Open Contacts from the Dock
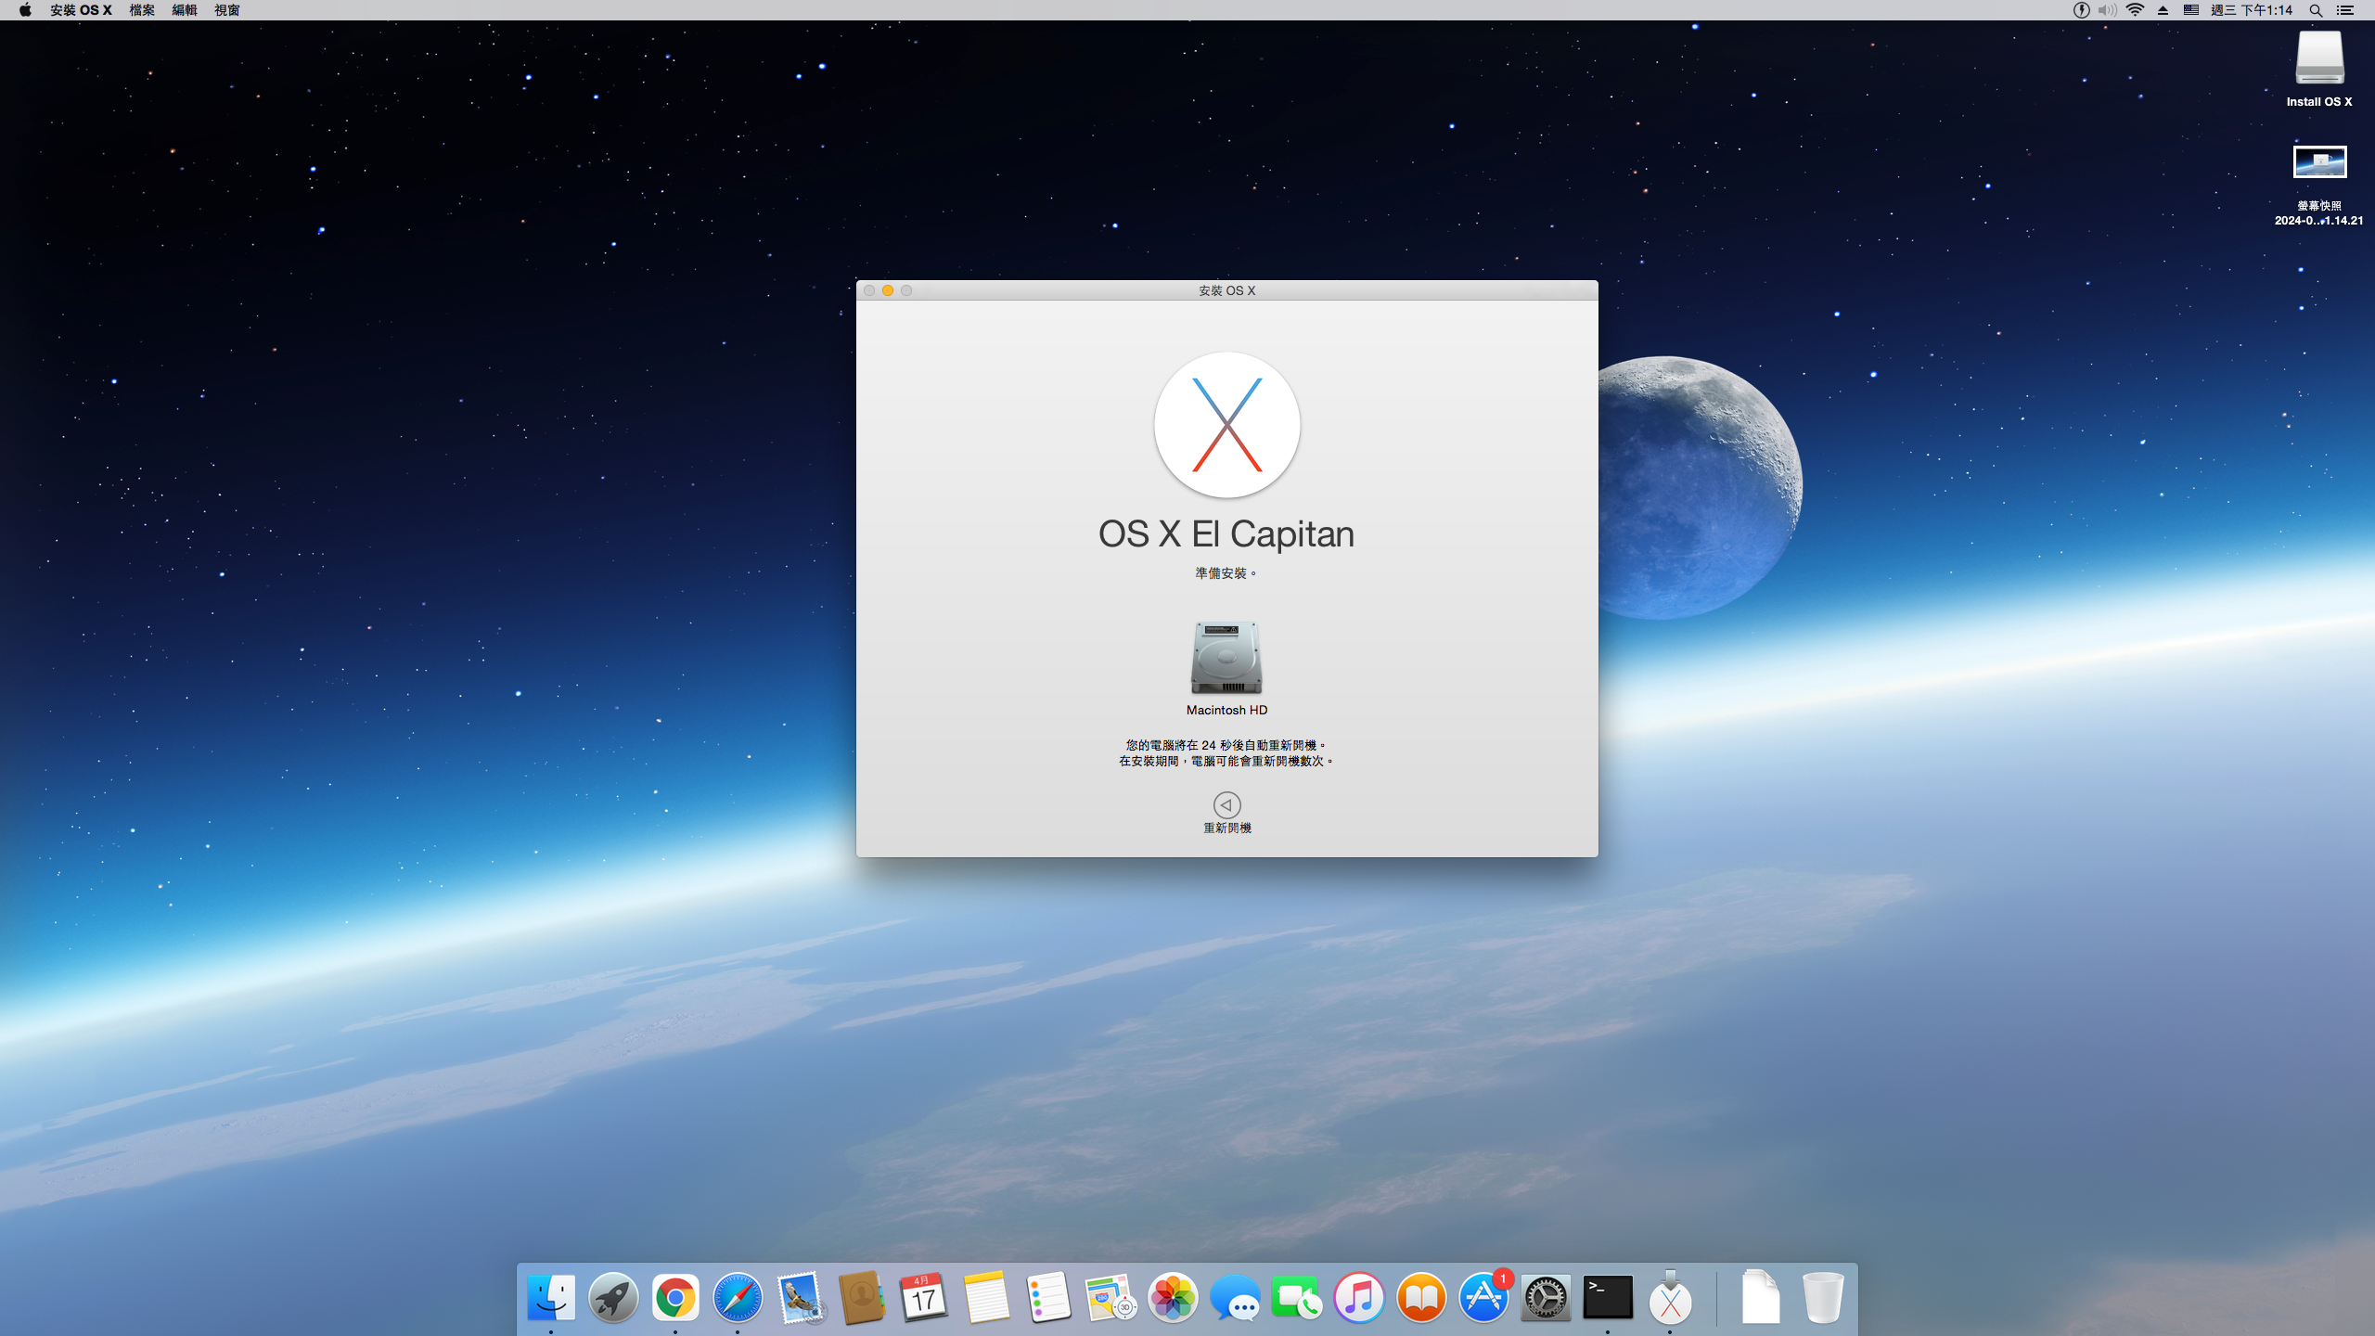Viewport: 2375px width, 1336px height. [862, 1297]
